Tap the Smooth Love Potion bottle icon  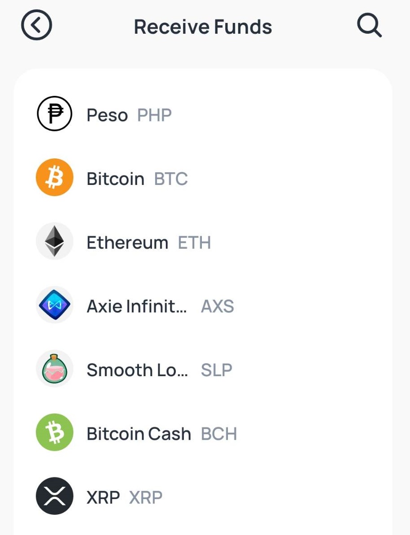click(x=54, y=369)
